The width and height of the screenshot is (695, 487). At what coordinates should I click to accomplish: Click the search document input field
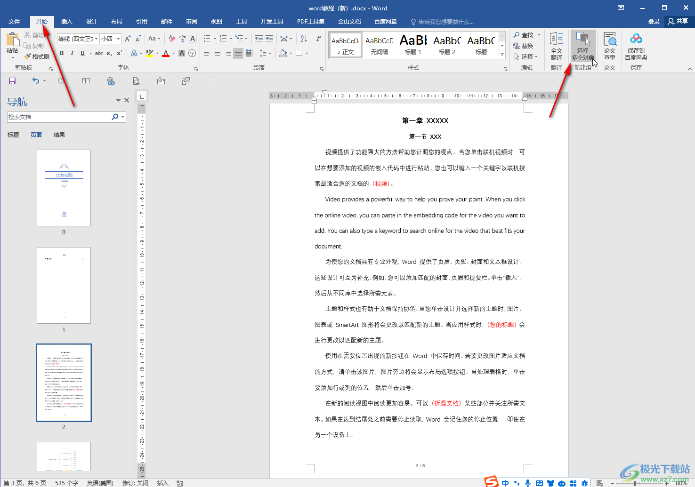(60, 117)
